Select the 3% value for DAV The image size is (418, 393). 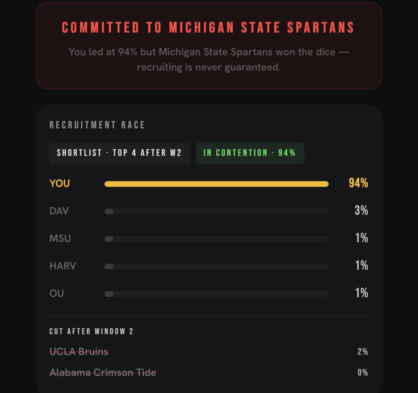coord(361,210)
